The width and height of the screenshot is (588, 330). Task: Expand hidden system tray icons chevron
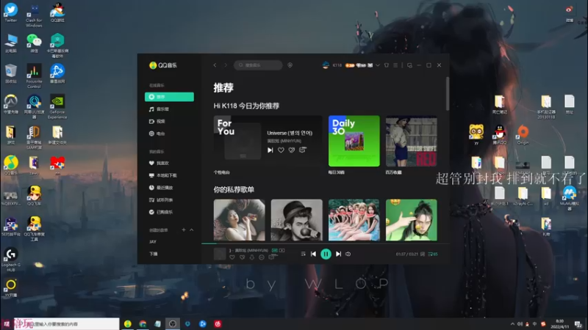pyautogui.click(x=512, y=324)
